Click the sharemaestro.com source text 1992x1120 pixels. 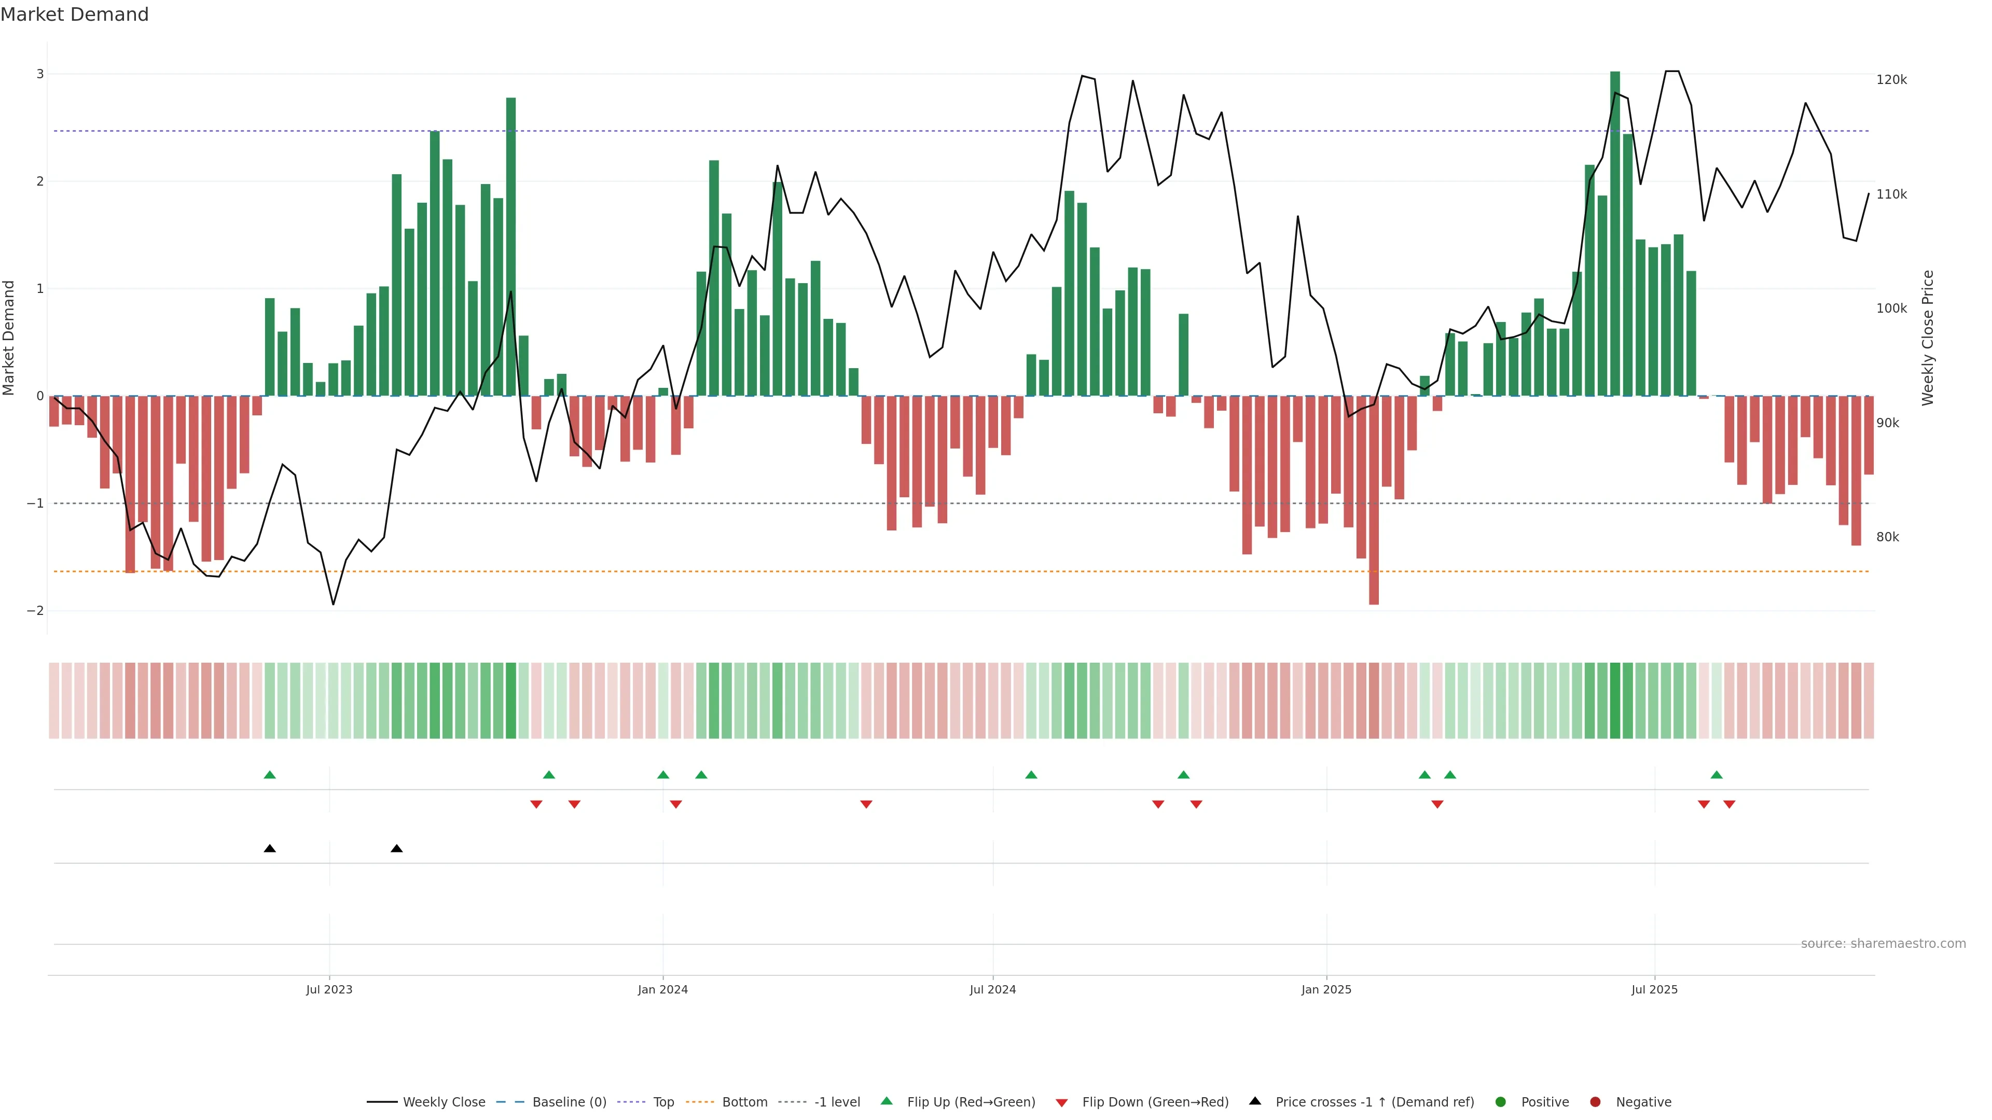(1883, 943)
